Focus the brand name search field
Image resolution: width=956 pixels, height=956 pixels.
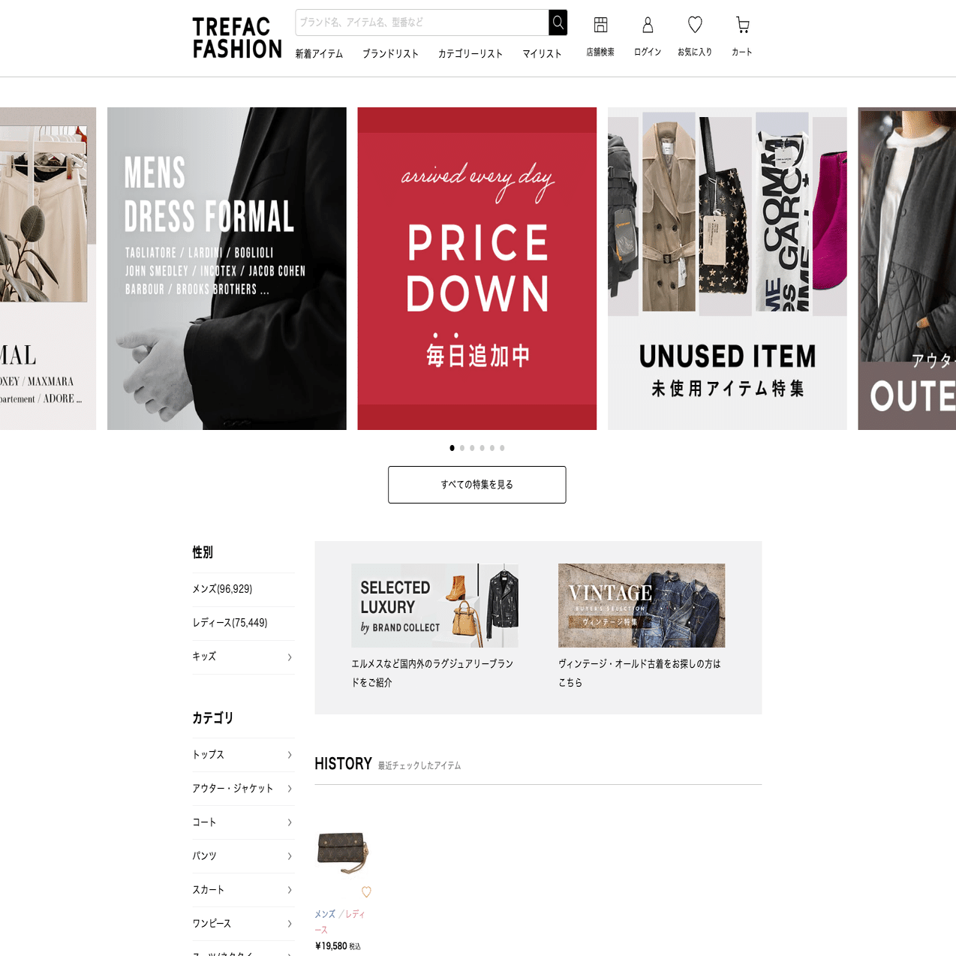coord(422,23)
